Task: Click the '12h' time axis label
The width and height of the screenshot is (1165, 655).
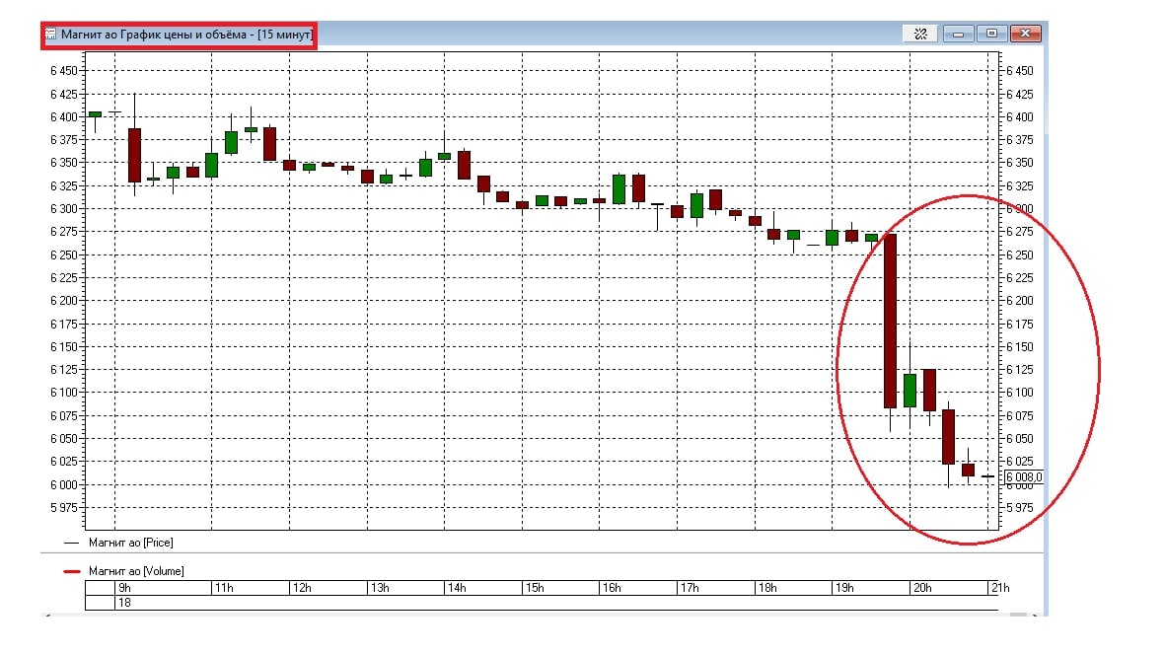Action: tap(302, 588)
